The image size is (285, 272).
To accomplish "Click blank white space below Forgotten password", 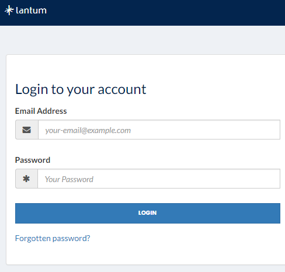I will (x=146, y=254).
